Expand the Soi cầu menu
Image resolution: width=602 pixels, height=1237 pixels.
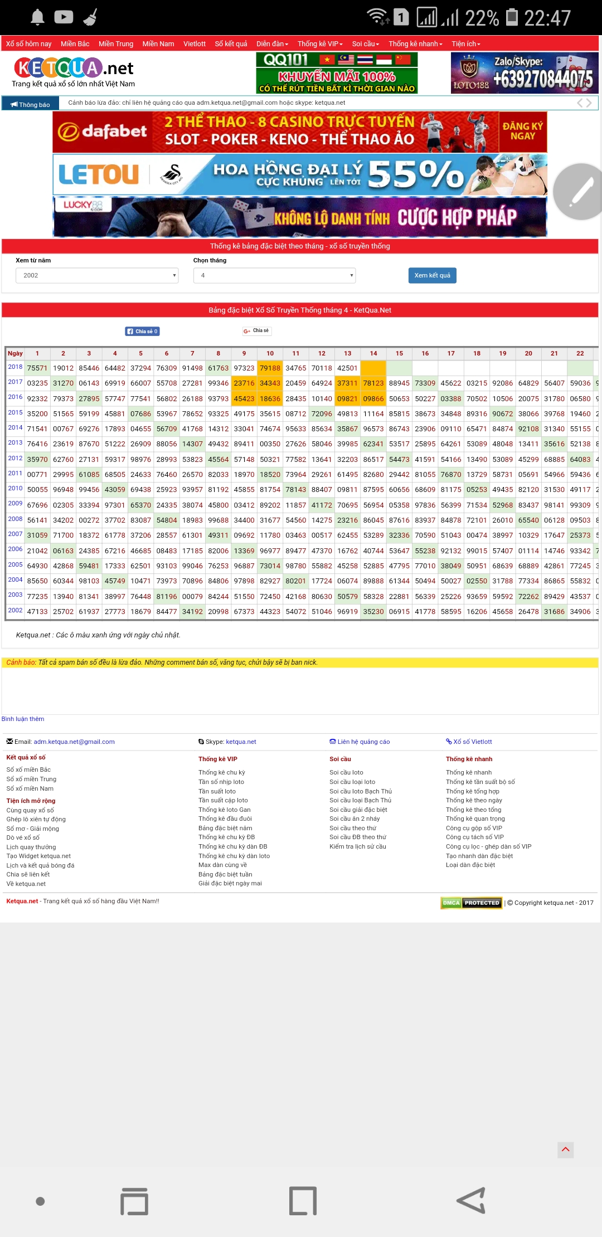pos(366,43)
